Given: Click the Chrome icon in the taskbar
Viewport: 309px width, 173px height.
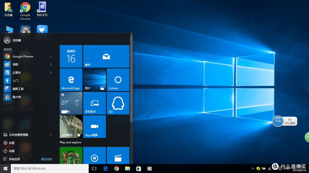Looking at the screenshot, I should pyautogui.click(x=116, y=168).
